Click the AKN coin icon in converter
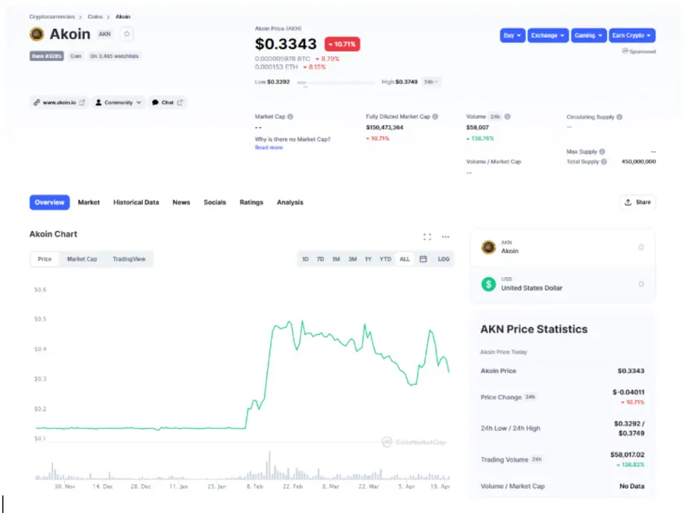Image resolution: width=685 pixels, height=513 pixels. [488, 247]
